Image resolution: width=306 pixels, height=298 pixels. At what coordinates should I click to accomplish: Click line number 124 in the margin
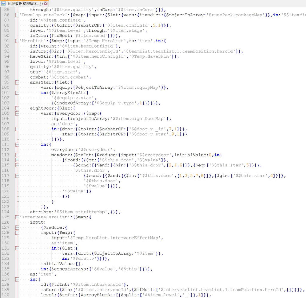coord(6,212)
